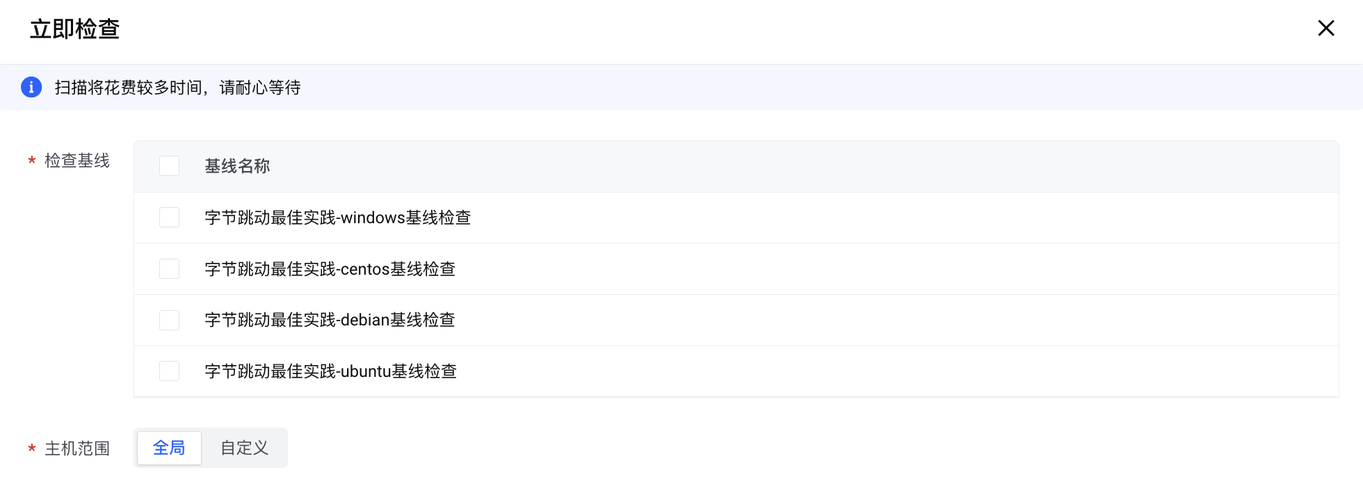Click the 字节跳动最佳实践-ubuntu基线检查 row text
Image resolution: width=1363 pixels, height=484 pixels.
(331, 371)
